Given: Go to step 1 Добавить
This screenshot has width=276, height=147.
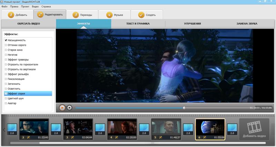Looking at the screenshot, I should click(17, 15).
